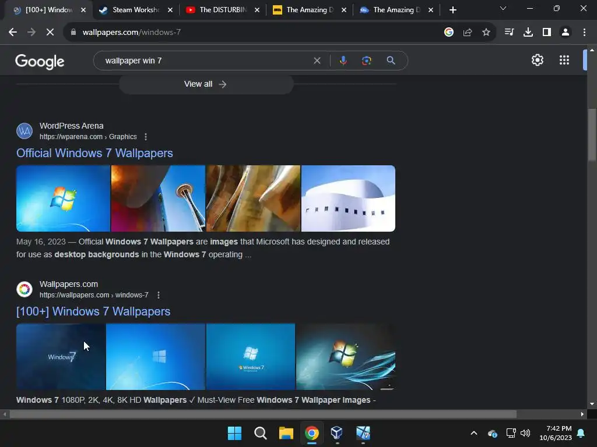Click the horizontal scrollbar right arrow
Viewport: 597px width, 447px height.
582,414
